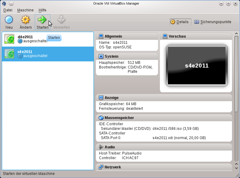
Task: Open the Hilfe menu
Action: click(x=42, y=10)
